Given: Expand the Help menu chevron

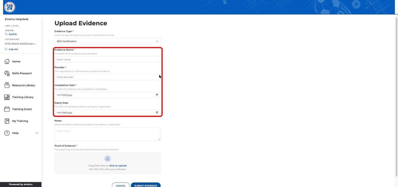Looking at the screenshot, I should tap(37, 133).
